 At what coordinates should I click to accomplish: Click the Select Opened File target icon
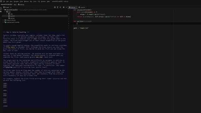click(55, 7)
